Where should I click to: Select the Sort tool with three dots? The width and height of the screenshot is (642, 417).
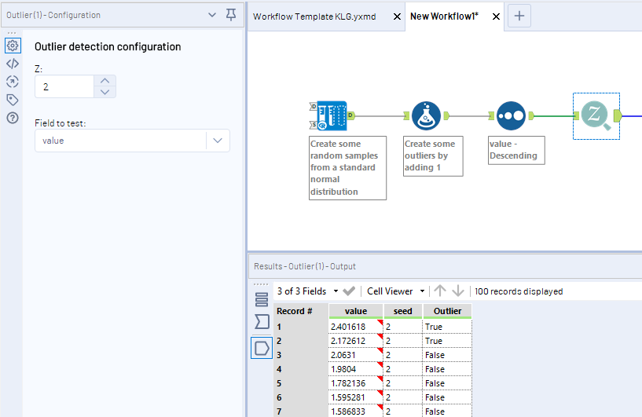pos(511,115)
